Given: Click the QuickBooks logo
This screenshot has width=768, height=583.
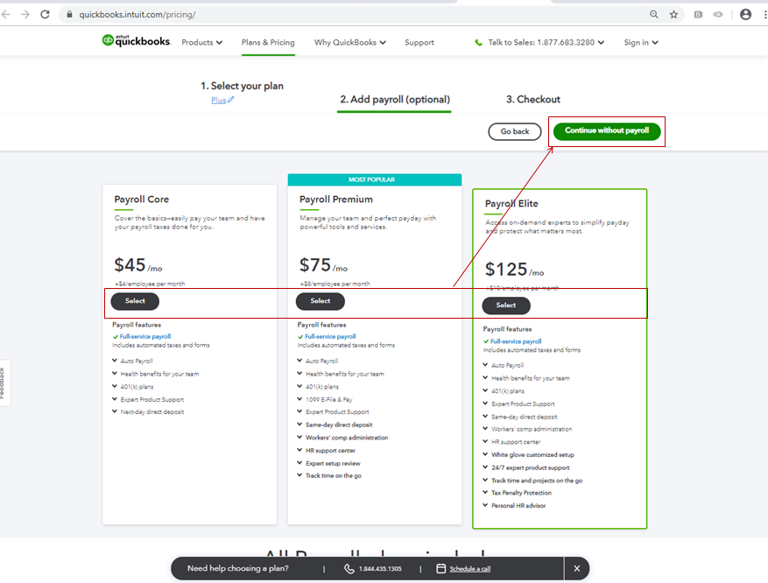Looking at the screenshot, I should (x=136, y=41).
